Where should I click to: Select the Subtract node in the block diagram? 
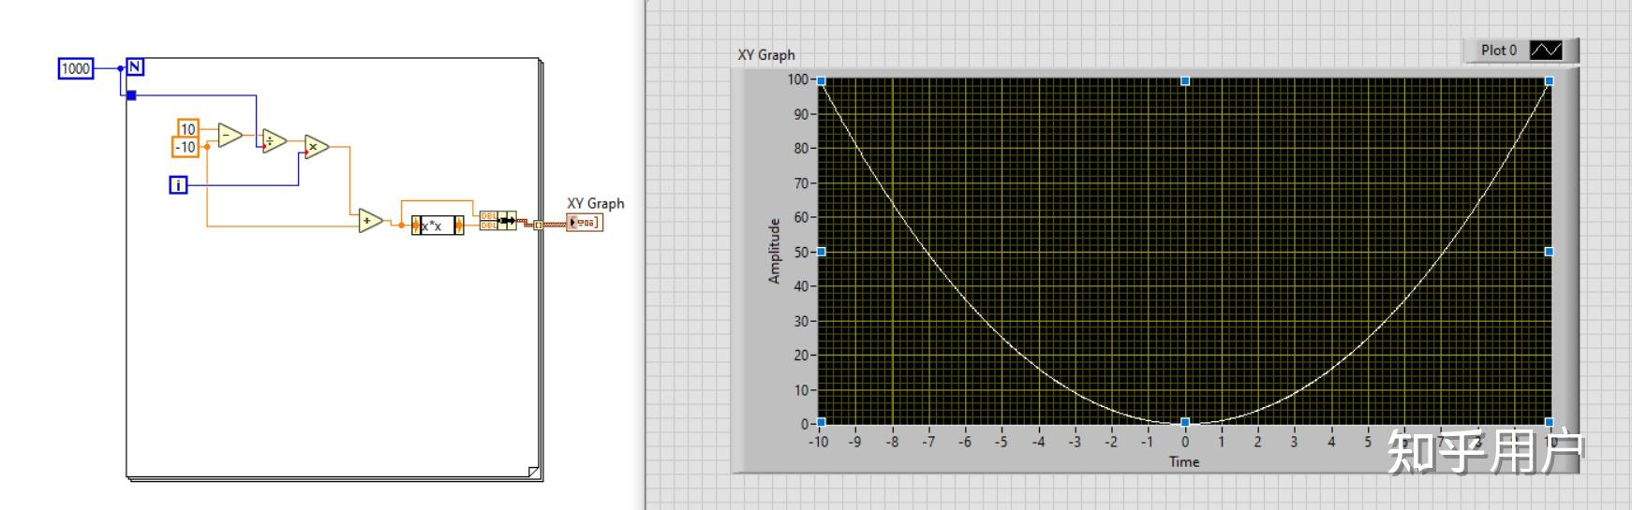229,136
